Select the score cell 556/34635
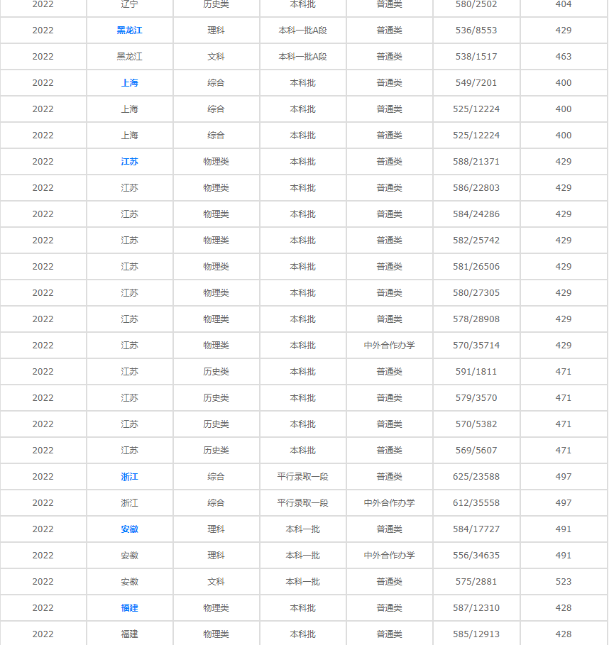Image resolution: width=609 pixels, height=645 pixels. click(476, 556)
